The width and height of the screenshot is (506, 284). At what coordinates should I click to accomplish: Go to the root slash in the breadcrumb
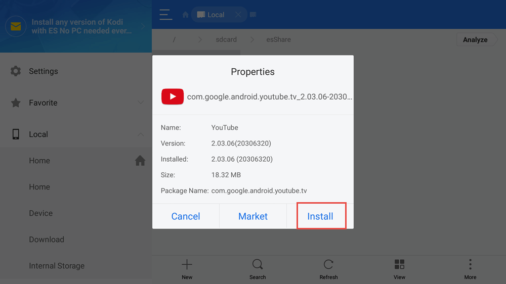[x=174, y=39]
